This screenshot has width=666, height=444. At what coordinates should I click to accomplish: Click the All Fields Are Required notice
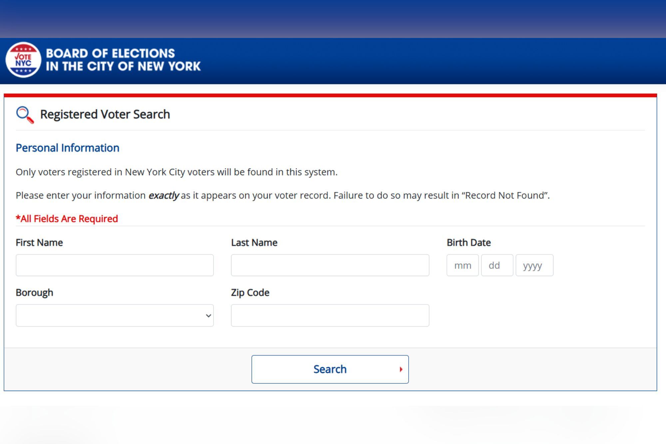pyautogui.click(x=67, y=219)
